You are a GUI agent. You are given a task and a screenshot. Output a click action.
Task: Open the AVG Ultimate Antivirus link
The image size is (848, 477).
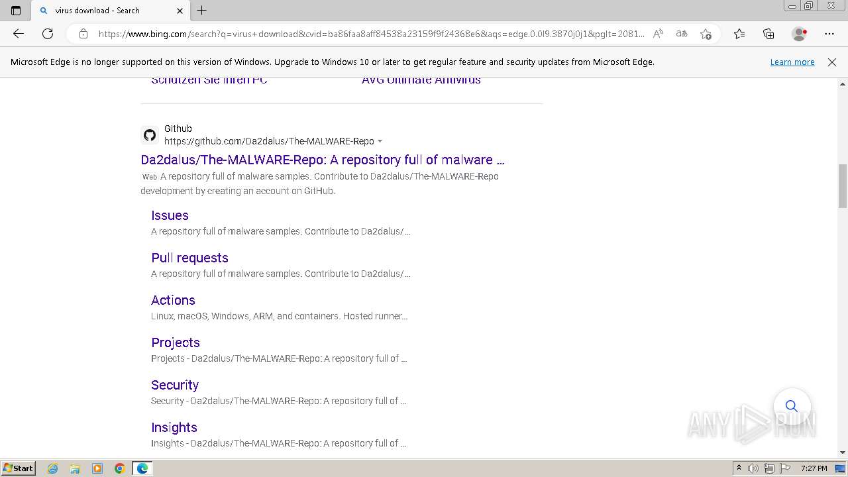click(x=421, y=81)
